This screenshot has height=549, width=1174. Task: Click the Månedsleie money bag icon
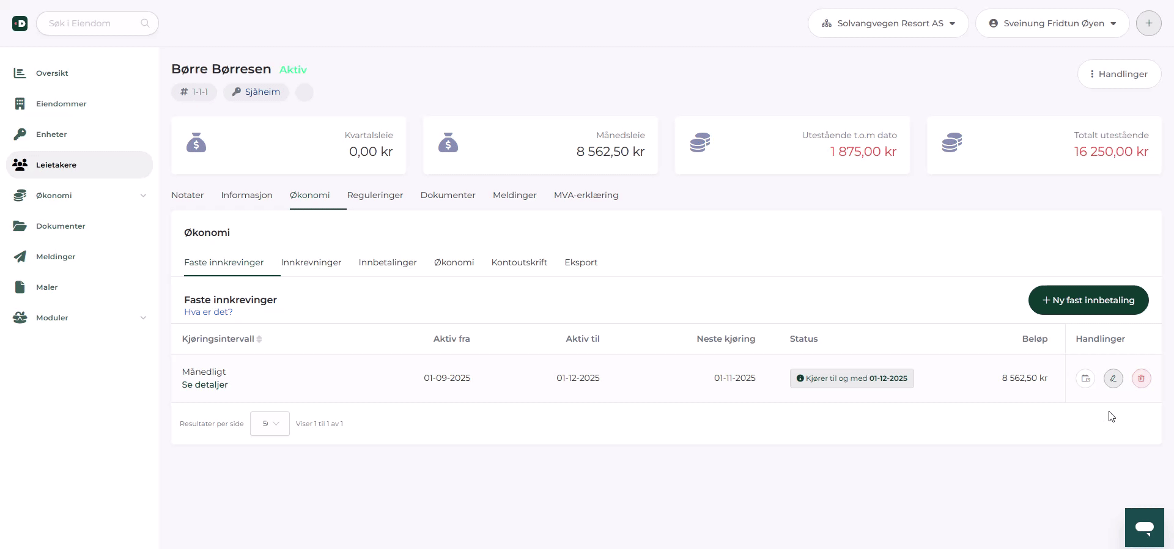[448, 143]
